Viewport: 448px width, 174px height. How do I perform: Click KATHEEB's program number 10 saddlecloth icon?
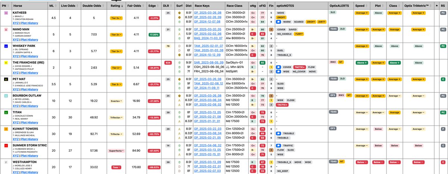5,13
